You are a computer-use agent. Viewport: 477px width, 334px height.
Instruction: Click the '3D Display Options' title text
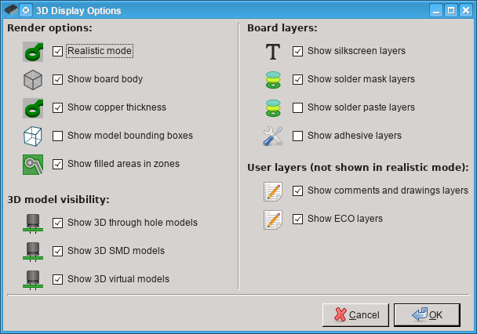pyautogui.click(x=78, y=11)
